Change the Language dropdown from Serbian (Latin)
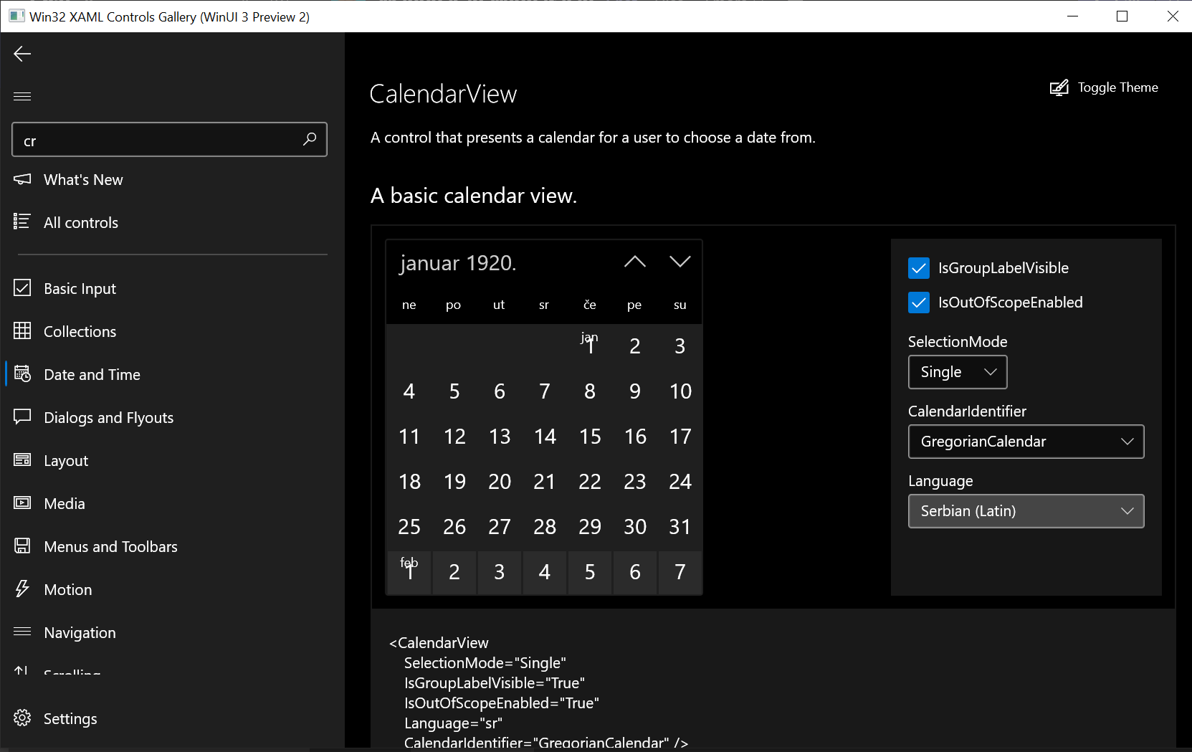The image size is (1192, 752). (x=1026, y=511)
